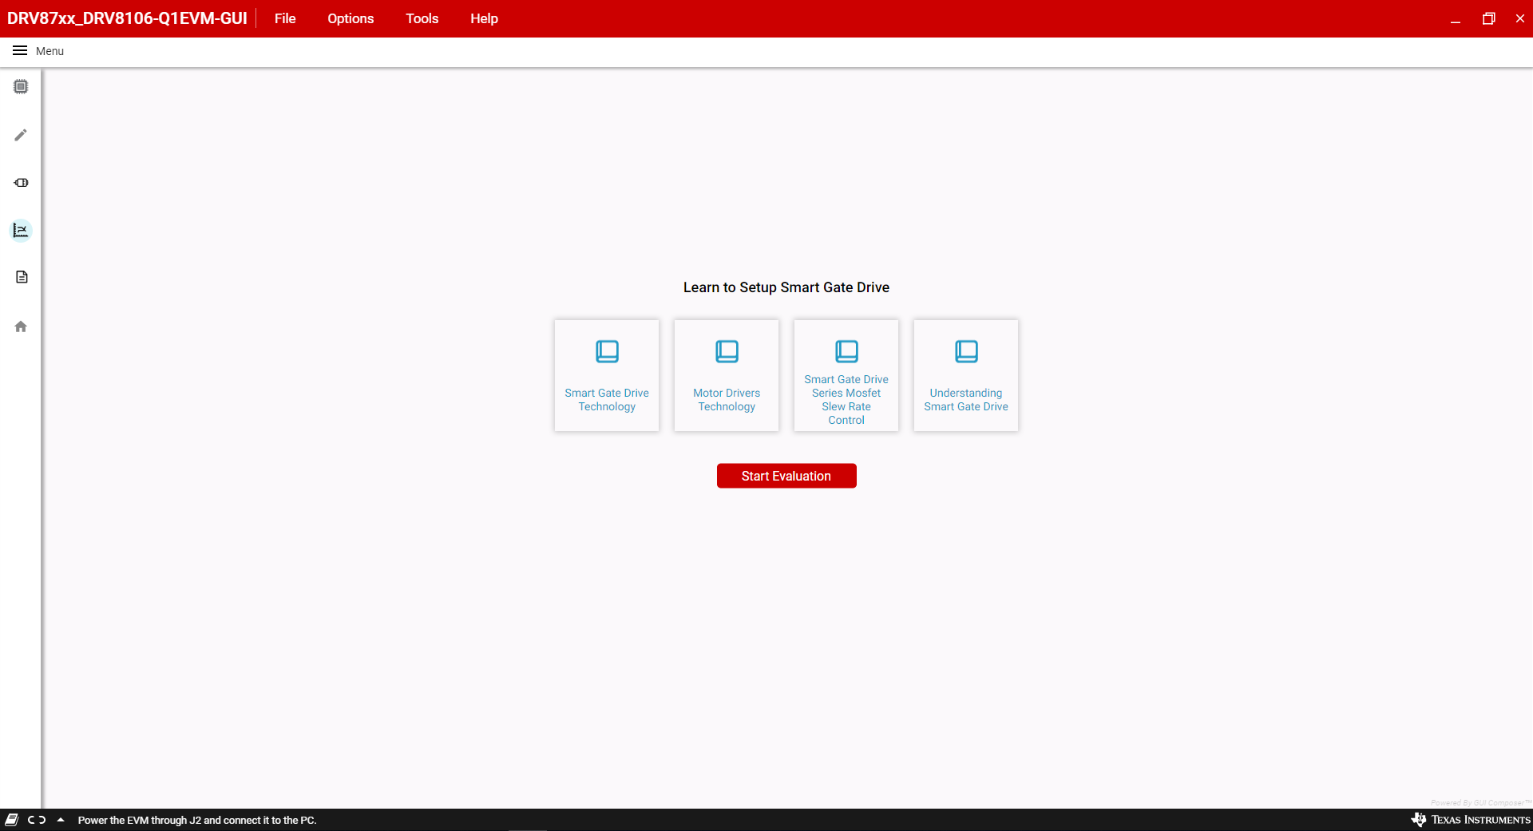The width and height of the screenshot is (1533, 831).
Task: Click the 'Power the EVM through J2' status message
Action: (x=197, y=820)
